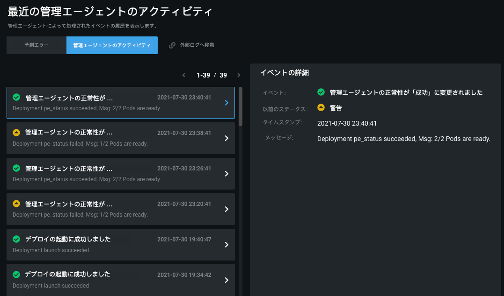Click the green check icon on 19:34:42 event

pyautogui.click(x=16, y=275)
